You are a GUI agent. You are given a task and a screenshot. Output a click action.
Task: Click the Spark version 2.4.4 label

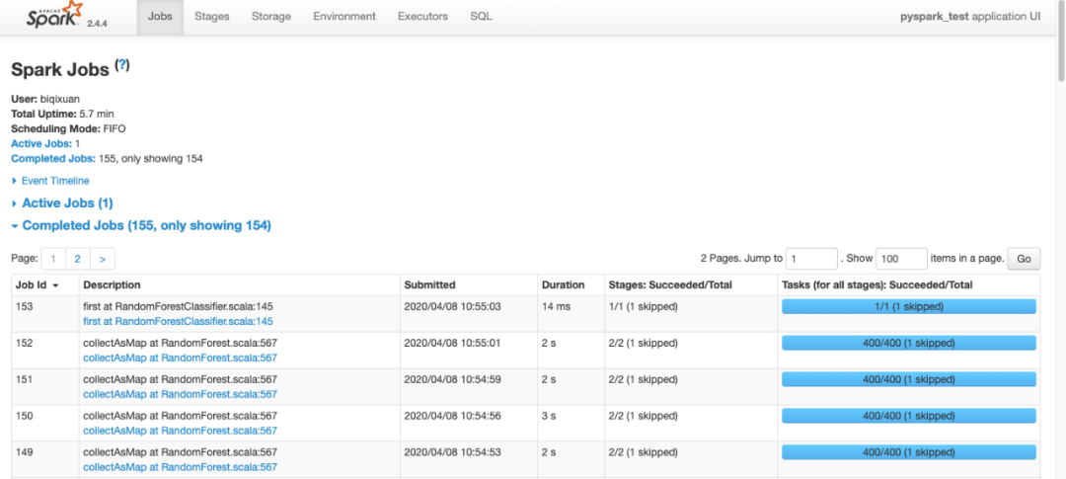click(x=97, y=23)
